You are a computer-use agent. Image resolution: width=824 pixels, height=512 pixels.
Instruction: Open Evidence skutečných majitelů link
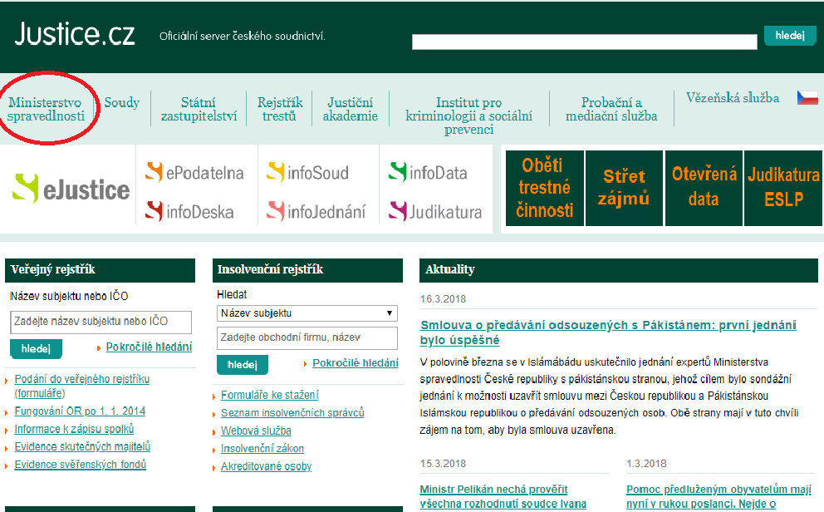82,447
